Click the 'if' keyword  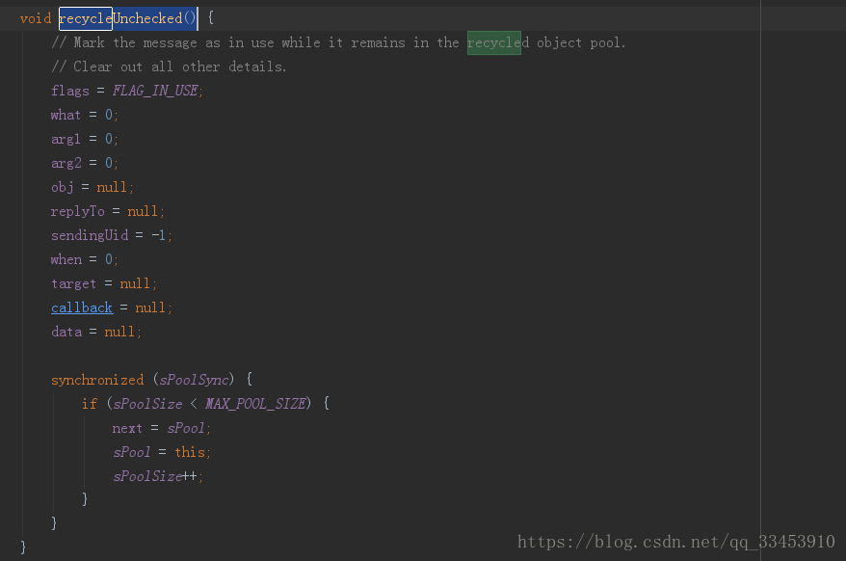[x=90, y=404]
